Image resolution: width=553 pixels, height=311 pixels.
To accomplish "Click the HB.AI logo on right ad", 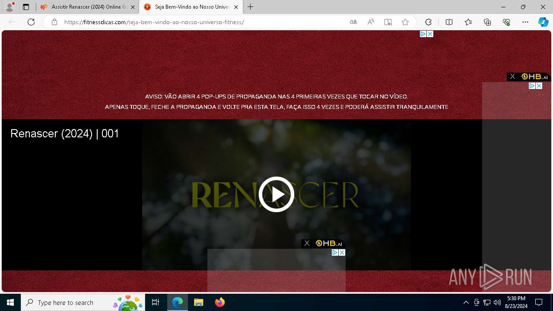I will pyautogui.click(x=534, y=77).
